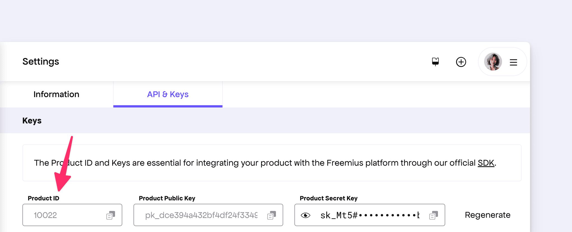Viewport: 572px width, 232px height.
Task: Click into the Product Public Key field
Action: (x=201, y=215)
